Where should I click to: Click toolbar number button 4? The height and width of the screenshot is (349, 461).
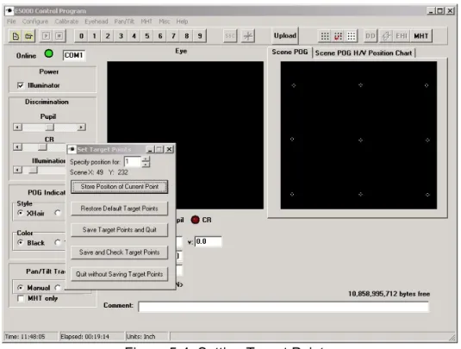pos(134,36)
